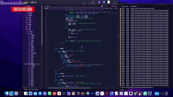The image size is (173, 97).
Task: Sort log by the Код column header
Action: coord(127,6)
